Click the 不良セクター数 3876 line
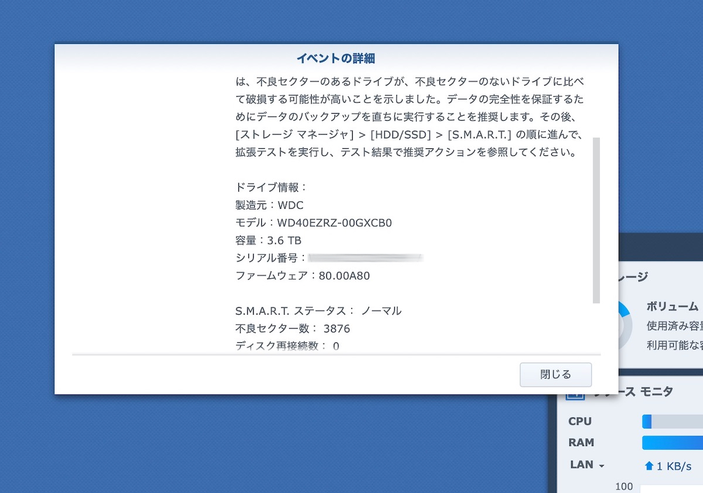Image resolution: width=703 pixels, height=493 pixels. point(292,328)
